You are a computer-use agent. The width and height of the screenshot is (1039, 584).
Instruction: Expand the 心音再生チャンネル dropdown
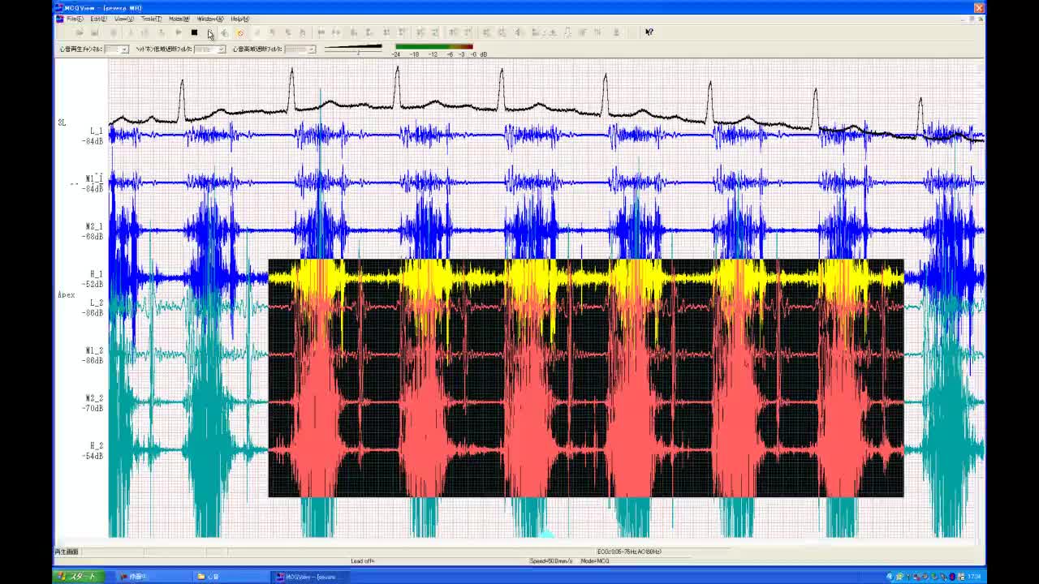click(123, 49)
